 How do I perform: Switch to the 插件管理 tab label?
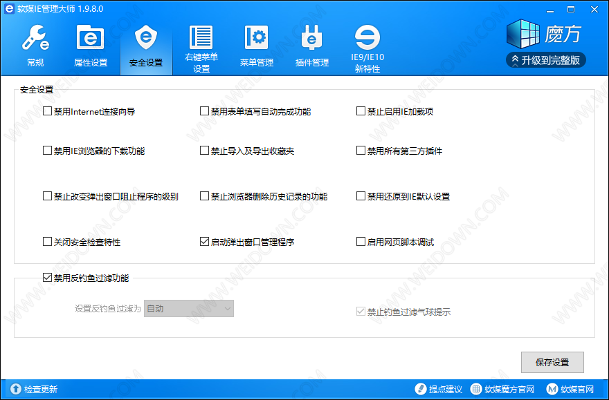(312, 62)
